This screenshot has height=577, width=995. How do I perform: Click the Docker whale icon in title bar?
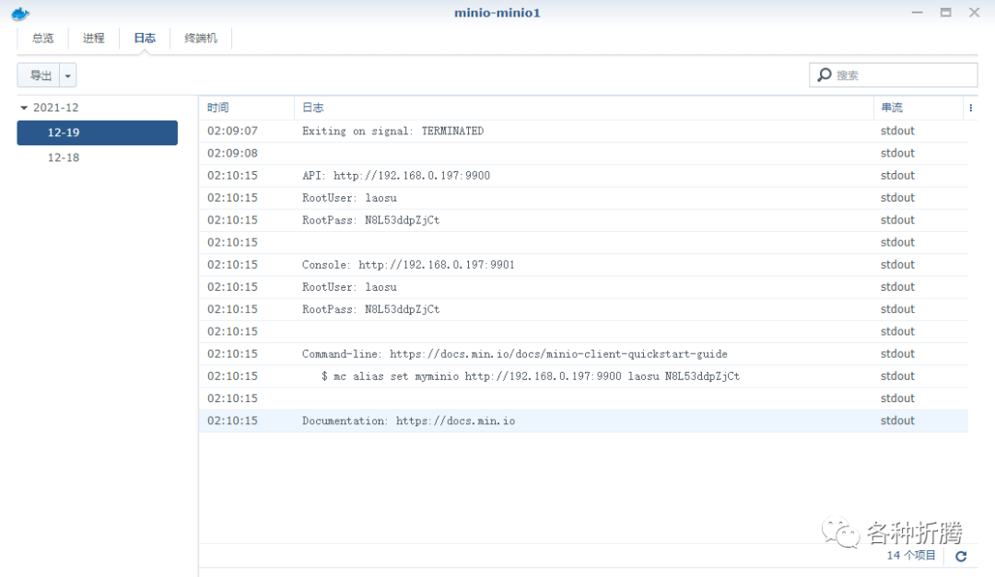click(x=19, y=13)
